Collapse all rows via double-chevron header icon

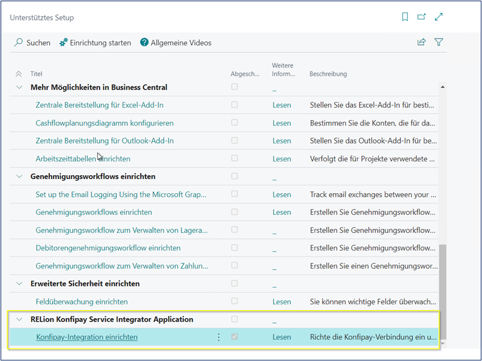click(x=19, y=74)
